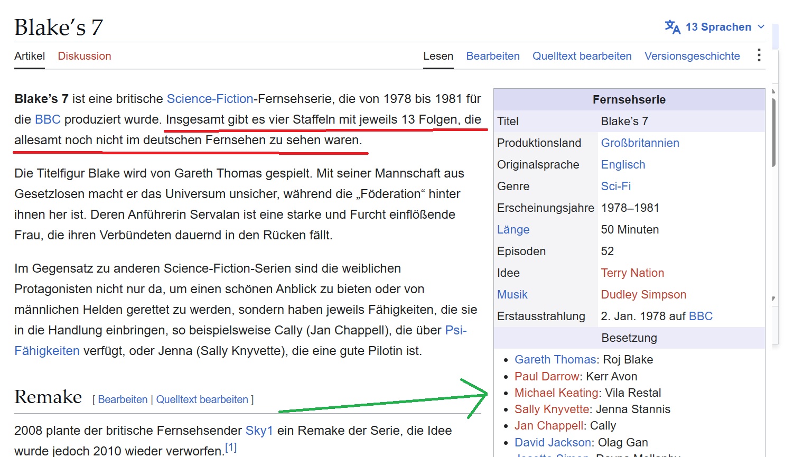Viewport: 794px width, 457px height.
Task: Open Großbritannien link in infobox
Action: (x=640, y=143)
